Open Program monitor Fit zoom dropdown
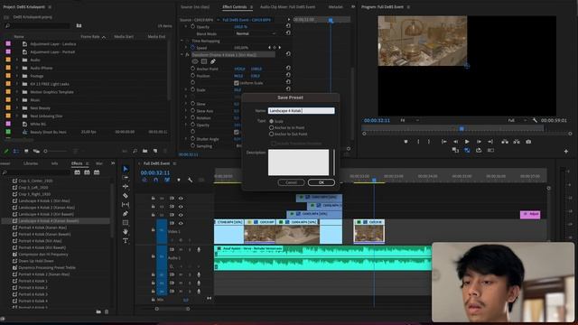Image resolution: width=578 pixels, height=325 pixels. coord(409,120)
